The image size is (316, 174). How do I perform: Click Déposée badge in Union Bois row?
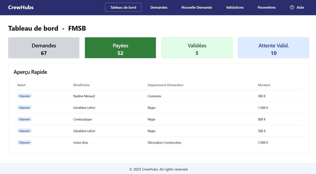click(24, 143)
